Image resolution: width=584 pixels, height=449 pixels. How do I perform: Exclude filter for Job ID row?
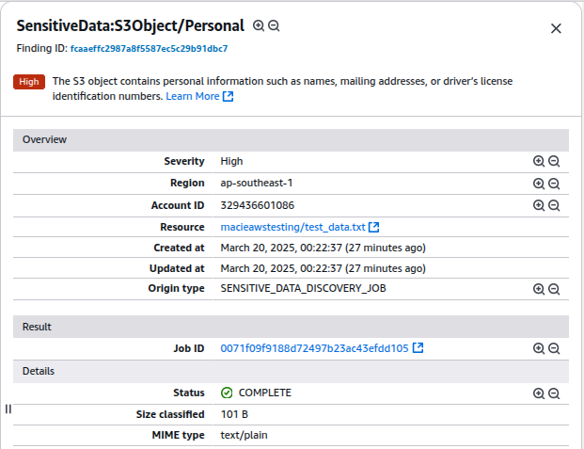tap(554, 348)
